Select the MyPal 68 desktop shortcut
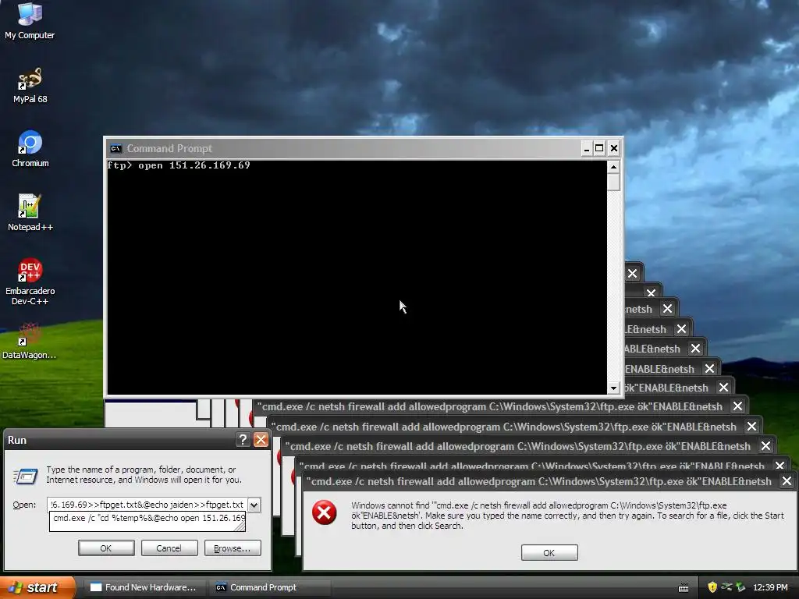799x599 pixels. tap(30, 85)
